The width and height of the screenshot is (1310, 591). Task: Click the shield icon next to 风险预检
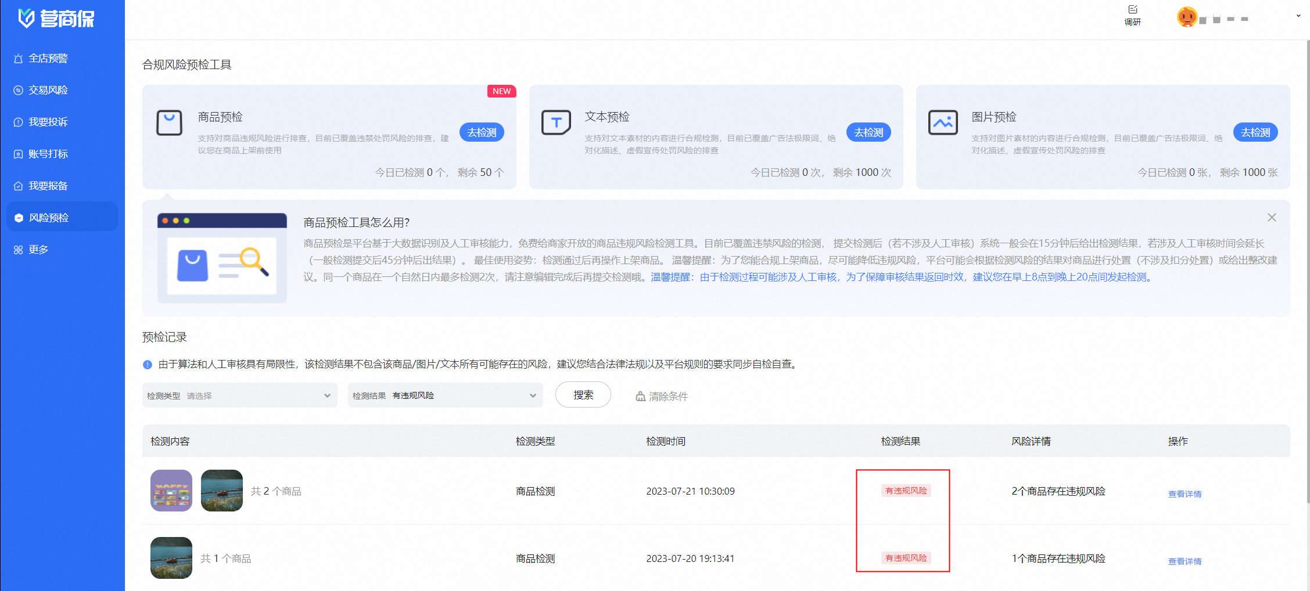[x=19, y=218]
